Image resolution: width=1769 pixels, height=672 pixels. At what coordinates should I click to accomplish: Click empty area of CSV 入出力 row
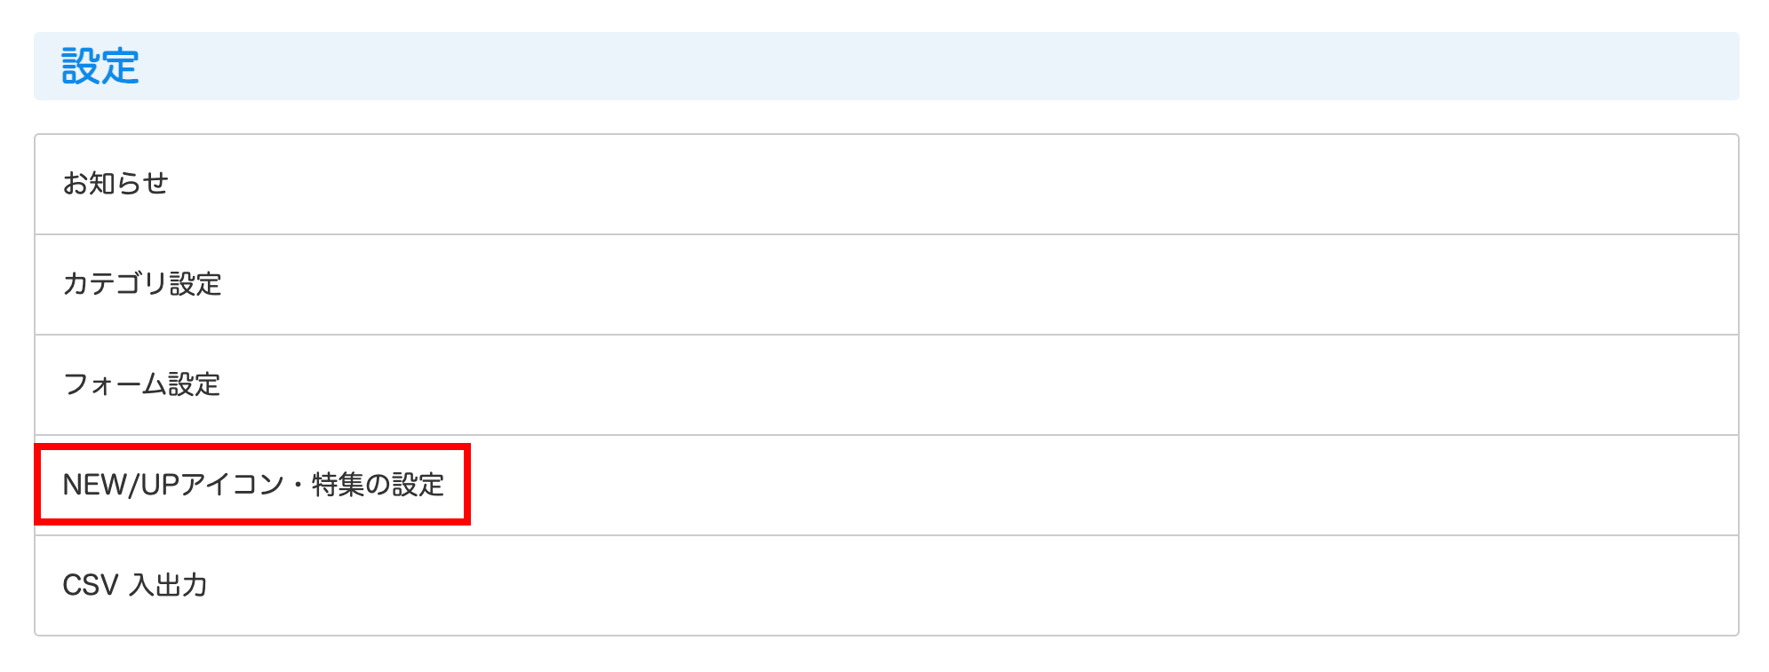pos(977,586)
